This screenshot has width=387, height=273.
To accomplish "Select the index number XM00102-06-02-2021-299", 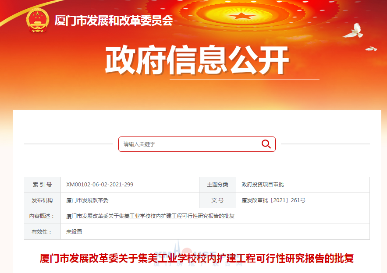I will [x=100, y=185].
